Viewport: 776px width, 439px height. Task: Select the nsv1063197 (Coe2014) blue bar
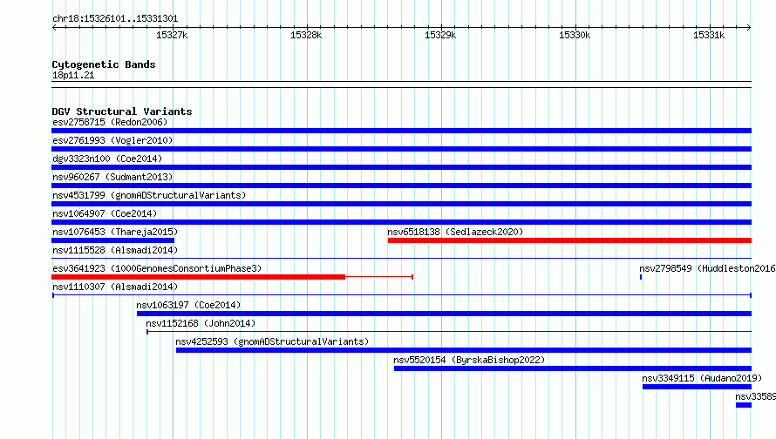tap(444, 314)
